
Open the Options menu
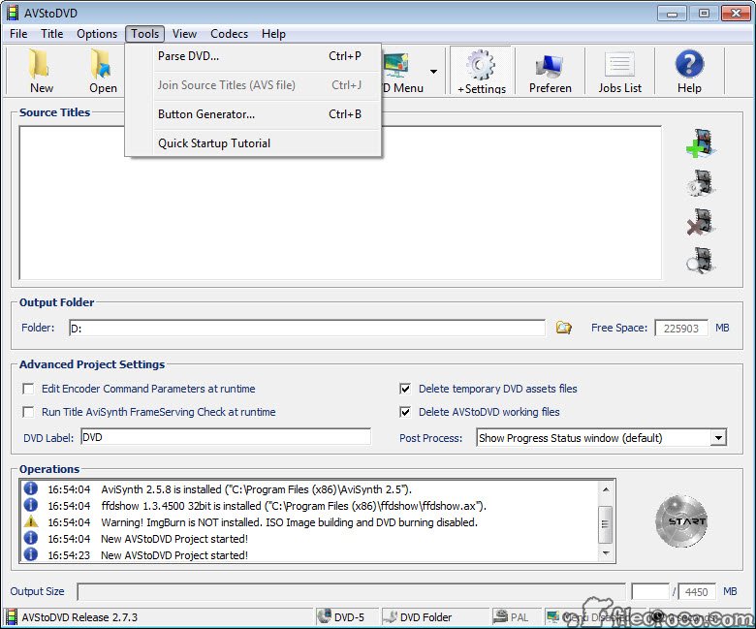pyautogui.click(x=97, y=34)
